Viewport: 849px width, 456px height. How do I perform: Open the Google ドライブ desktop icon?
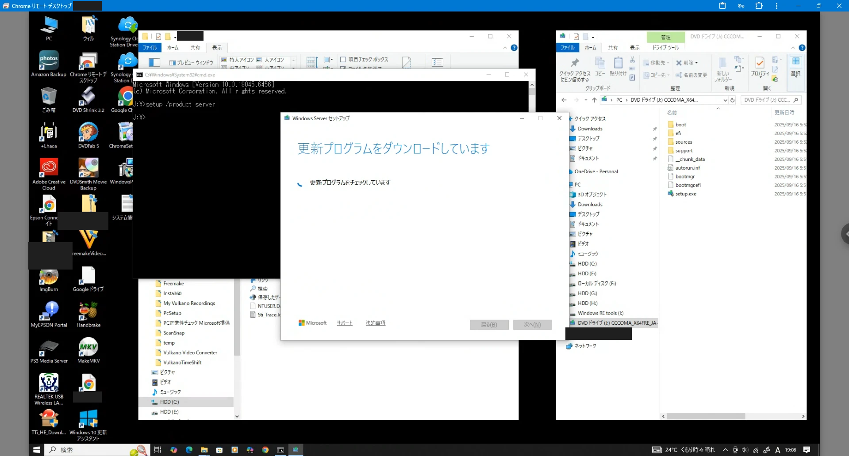pyautogui.click(x=88, y=278)
